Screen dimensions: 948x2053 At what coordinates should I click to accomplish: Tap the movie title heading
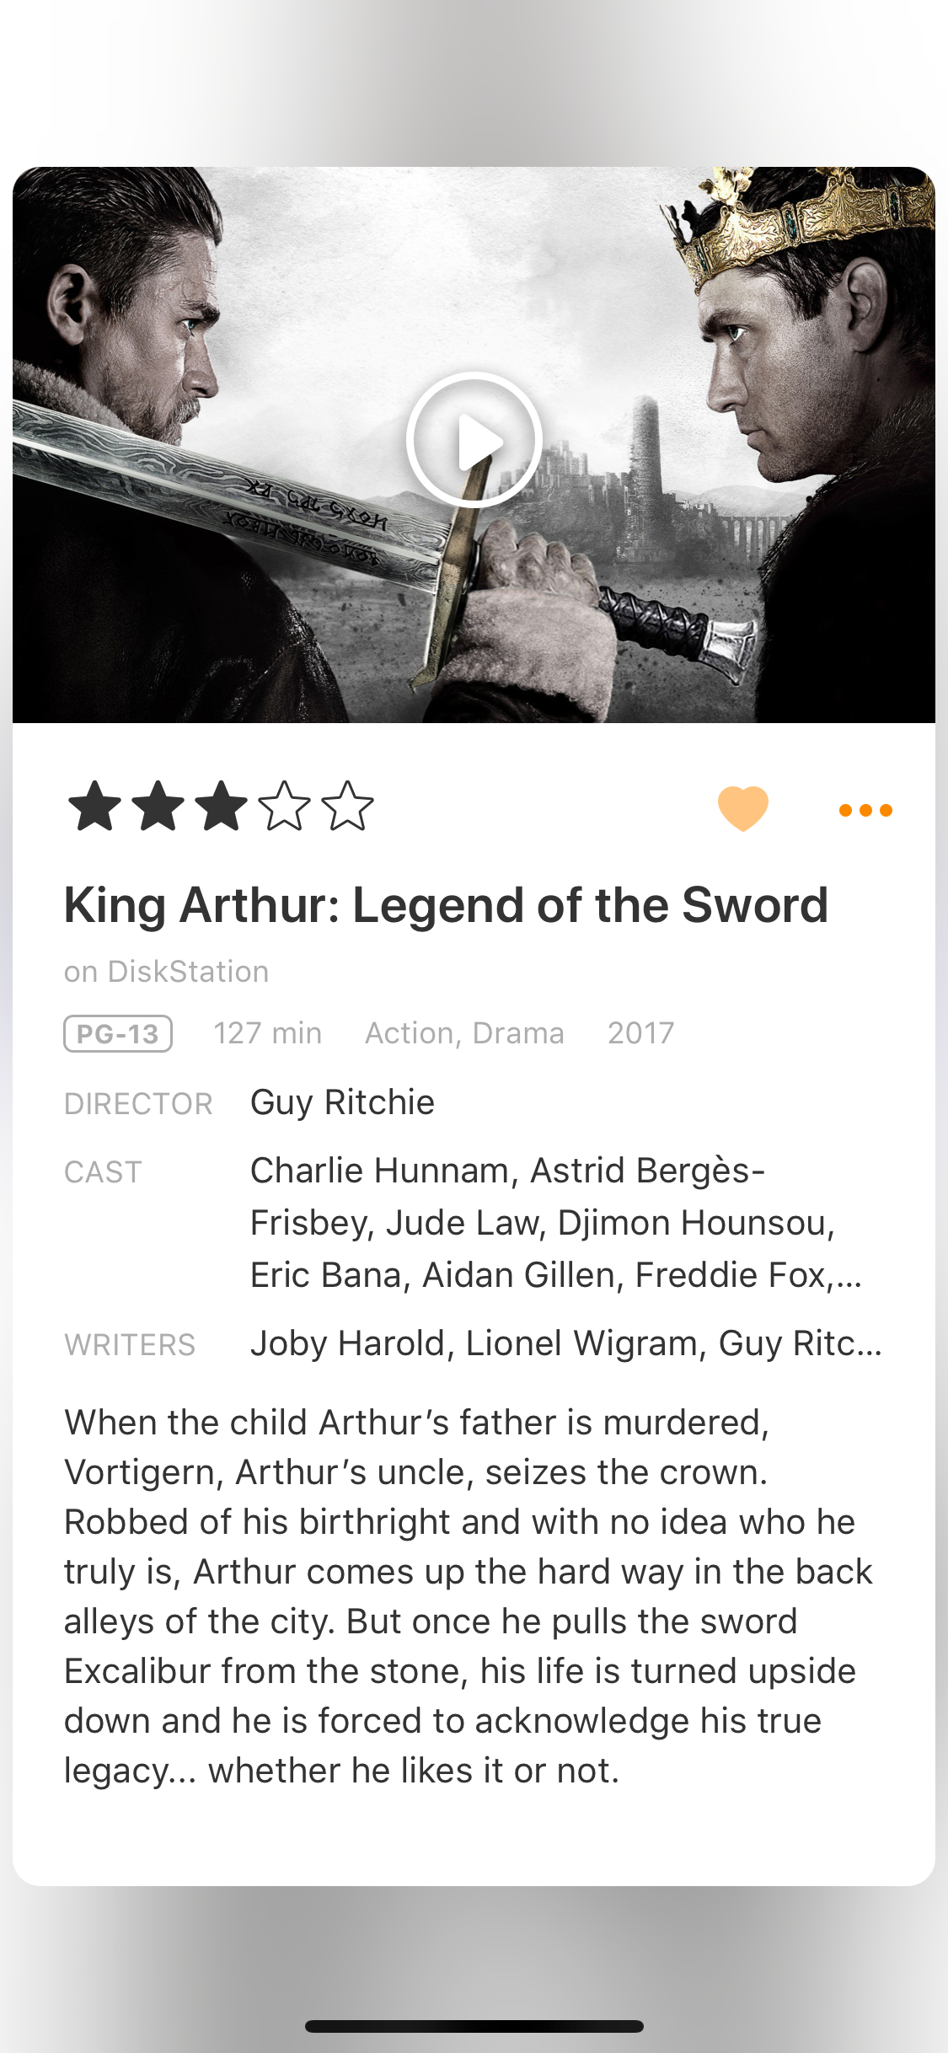[447, 905]
